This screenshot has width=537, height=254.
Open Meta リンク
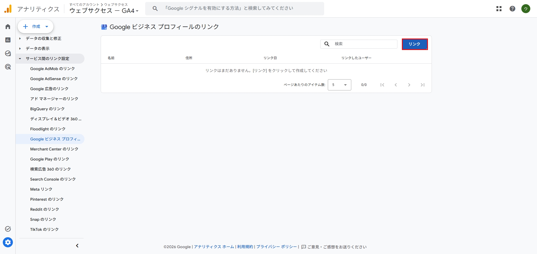pyautogui.click(x=41, y=189)
